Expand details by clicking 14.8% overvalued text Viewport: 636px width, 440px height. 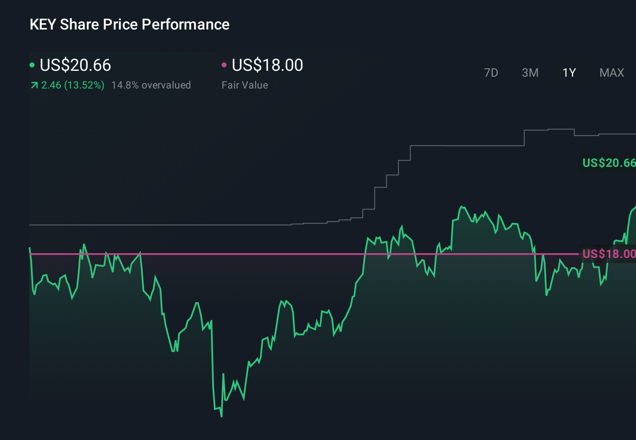pyautogui.click(x=151, y=85)
